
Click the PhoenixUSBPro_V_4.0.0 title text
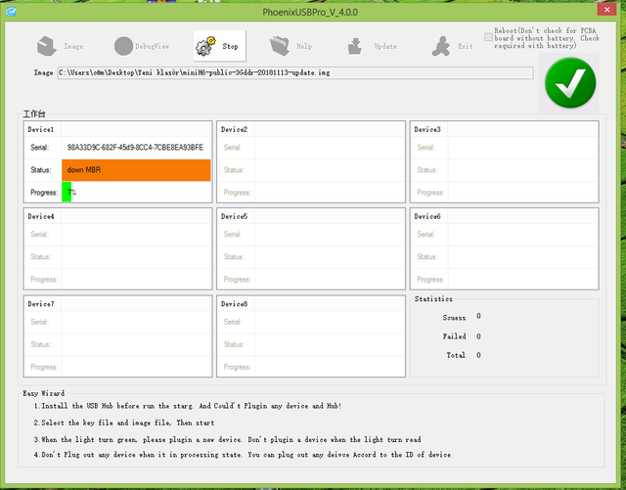click(x=310, y=12)
